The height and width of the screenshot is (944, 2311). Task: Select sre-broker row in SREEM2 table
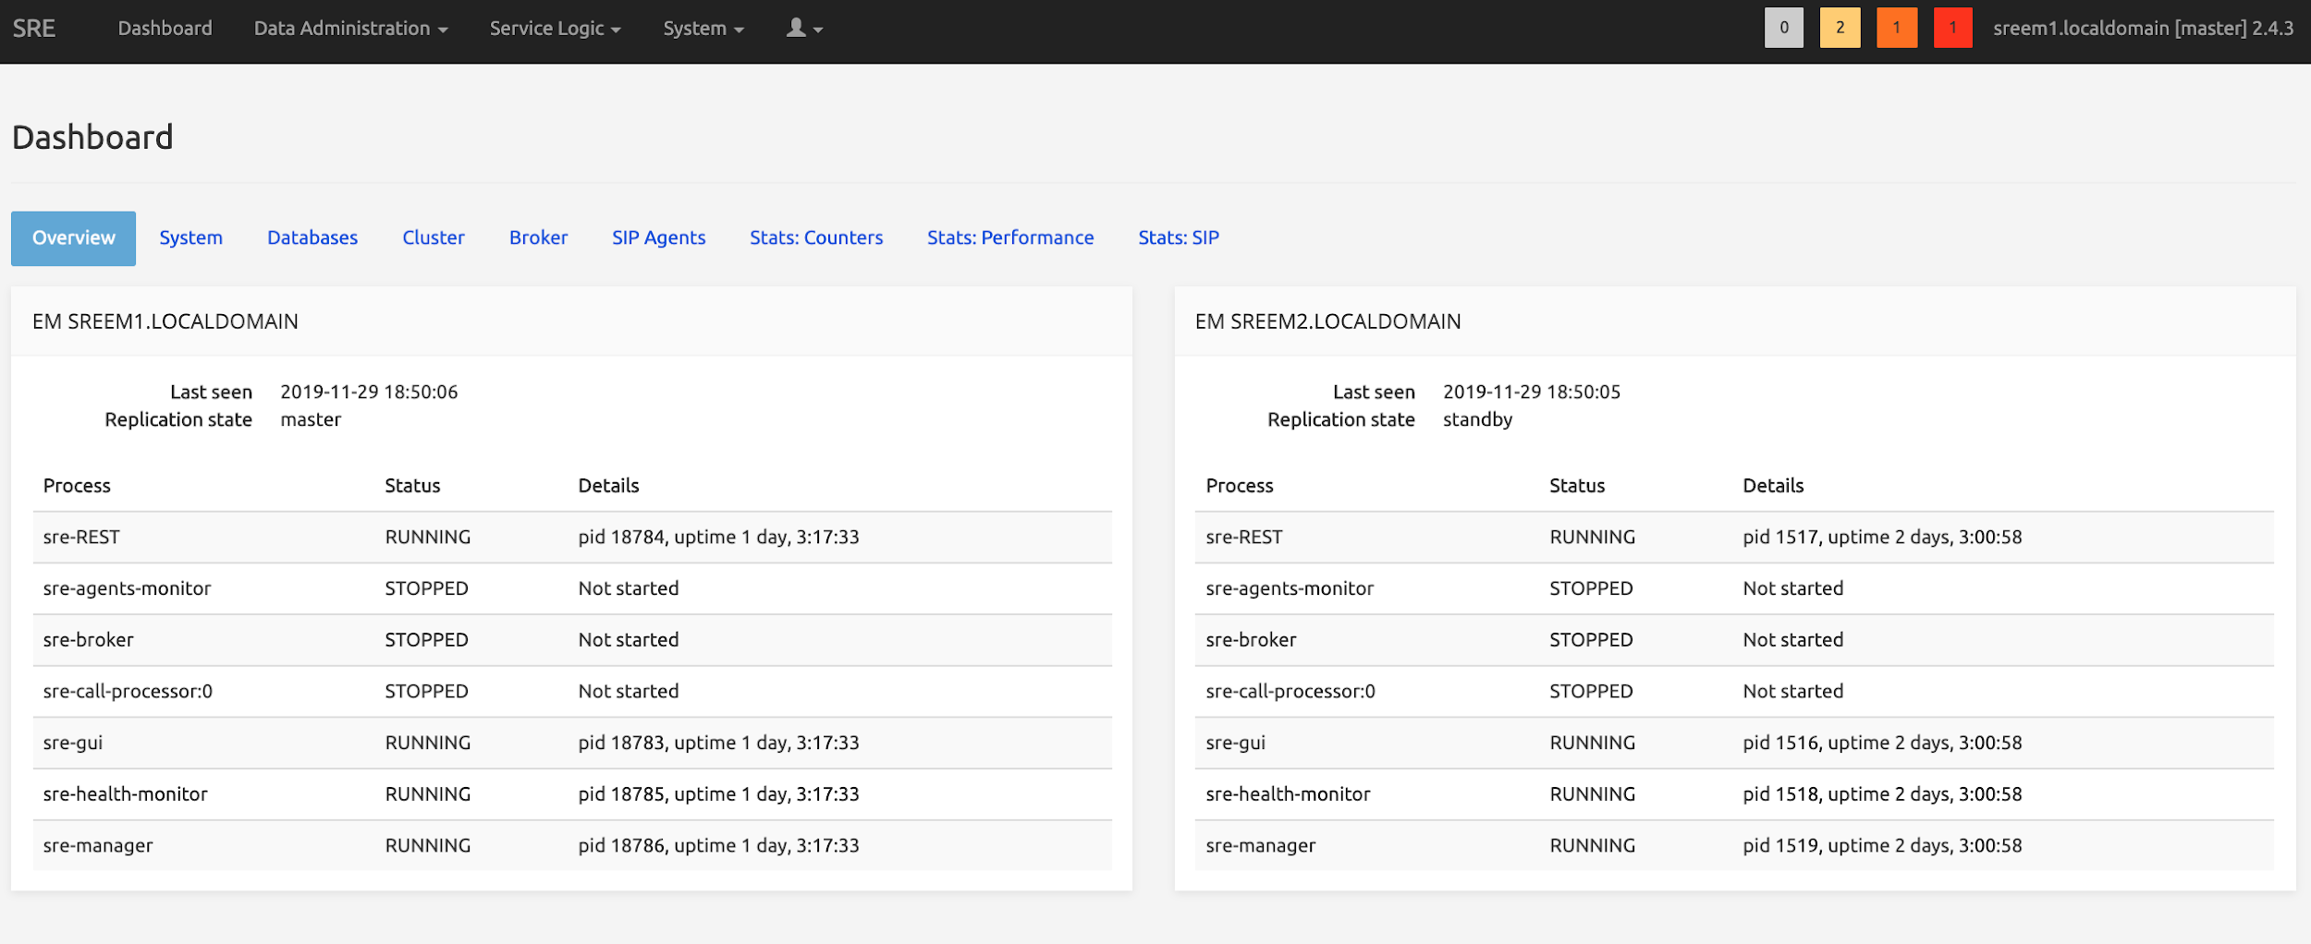(x=1735, y=640)
